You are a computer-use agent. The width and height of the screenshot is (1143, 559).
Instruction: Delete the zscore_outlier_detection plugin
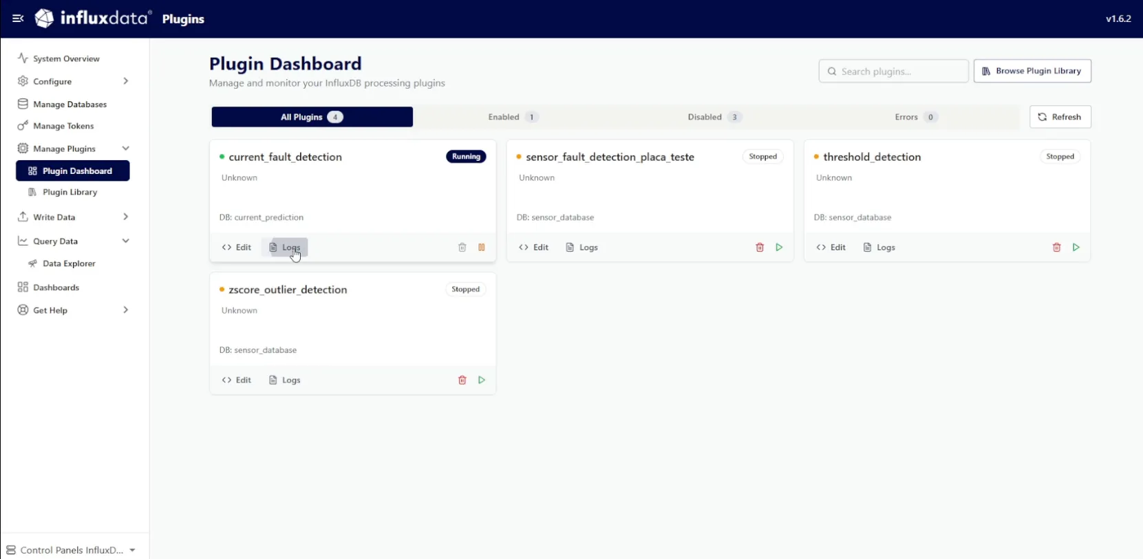pyautogui.click(x=462, y=380)
